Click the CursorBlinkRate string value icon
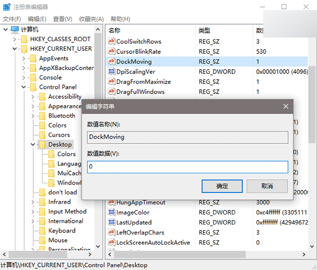 (x=111, y=52)
